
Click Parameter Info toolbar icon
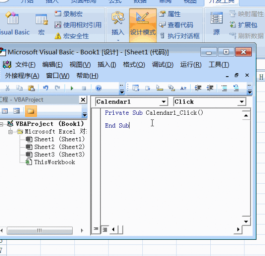pos(171,88)
